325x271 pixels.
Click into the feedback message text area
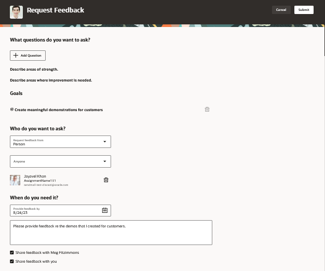coord(111,233)
